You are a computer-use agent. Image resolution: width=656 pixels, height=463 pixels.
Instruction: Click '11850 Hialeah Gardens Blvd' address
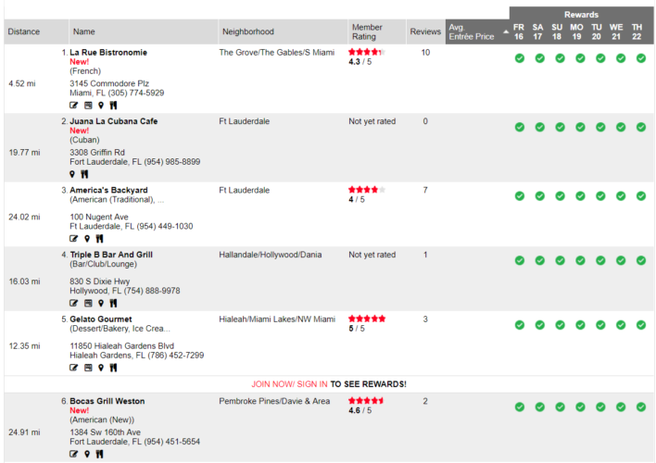(x=121, y=346)
